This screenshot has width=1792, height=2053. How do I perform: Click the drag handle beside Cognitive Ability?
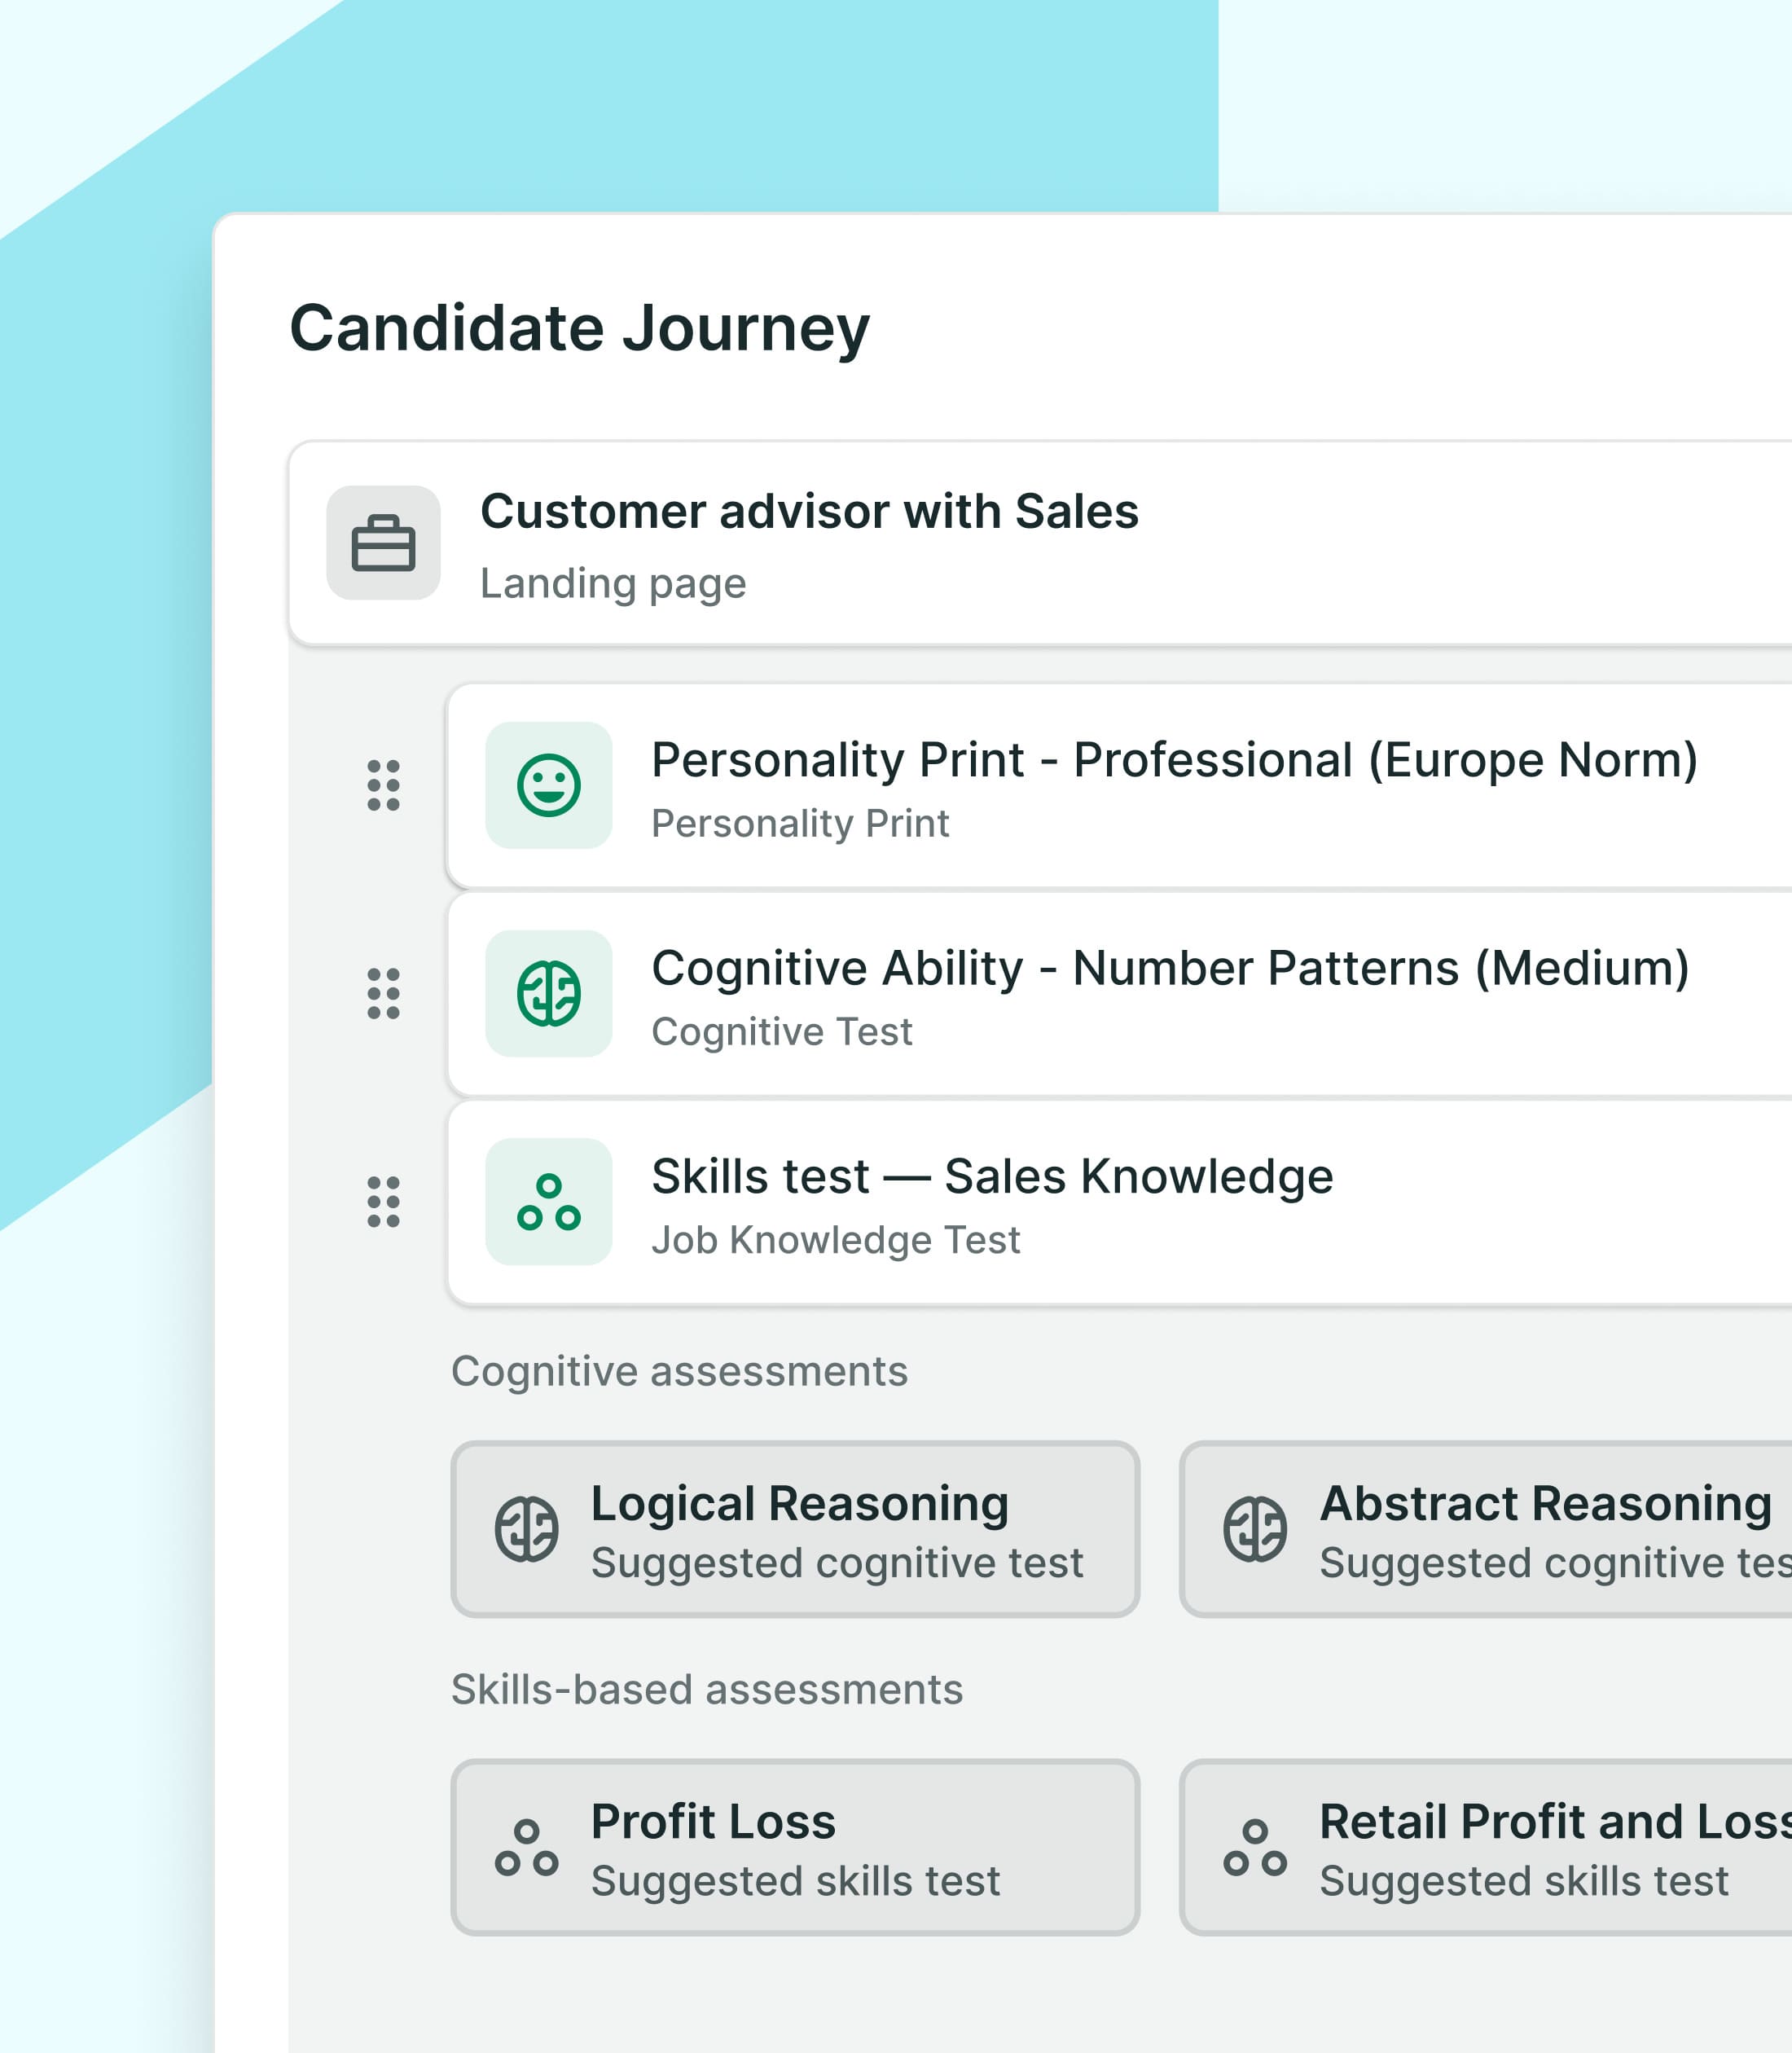[x=383, y=993]
